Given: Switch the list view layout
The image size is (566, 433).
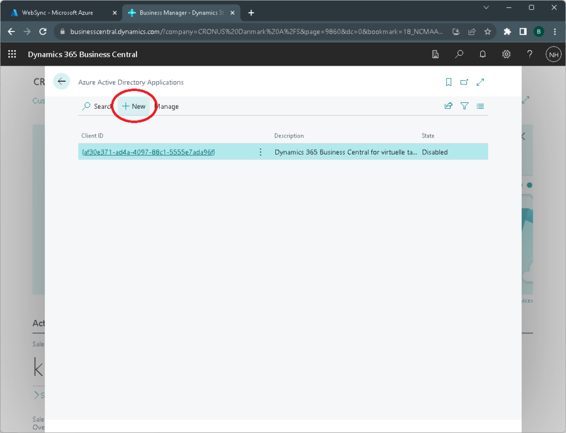Looking at the screenshot, I should point(480,106).
